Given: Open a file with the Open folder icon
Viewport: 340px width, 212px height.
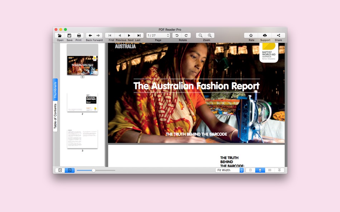Looking at the screenshot, I should click(x=59, y=35).
